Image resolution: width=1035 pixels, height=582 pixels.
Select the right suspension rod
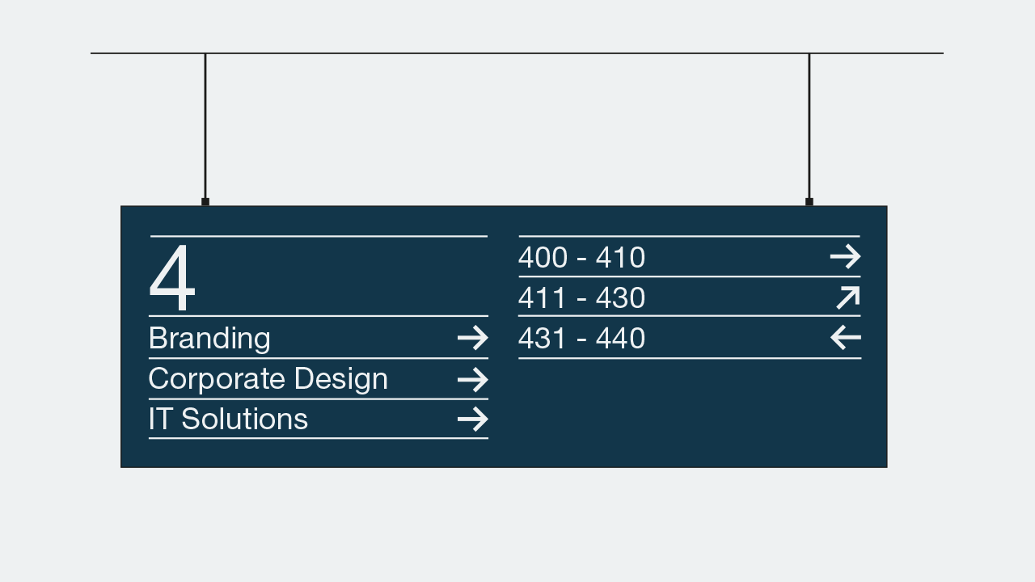pyautogui.click(x=809, y=125)
